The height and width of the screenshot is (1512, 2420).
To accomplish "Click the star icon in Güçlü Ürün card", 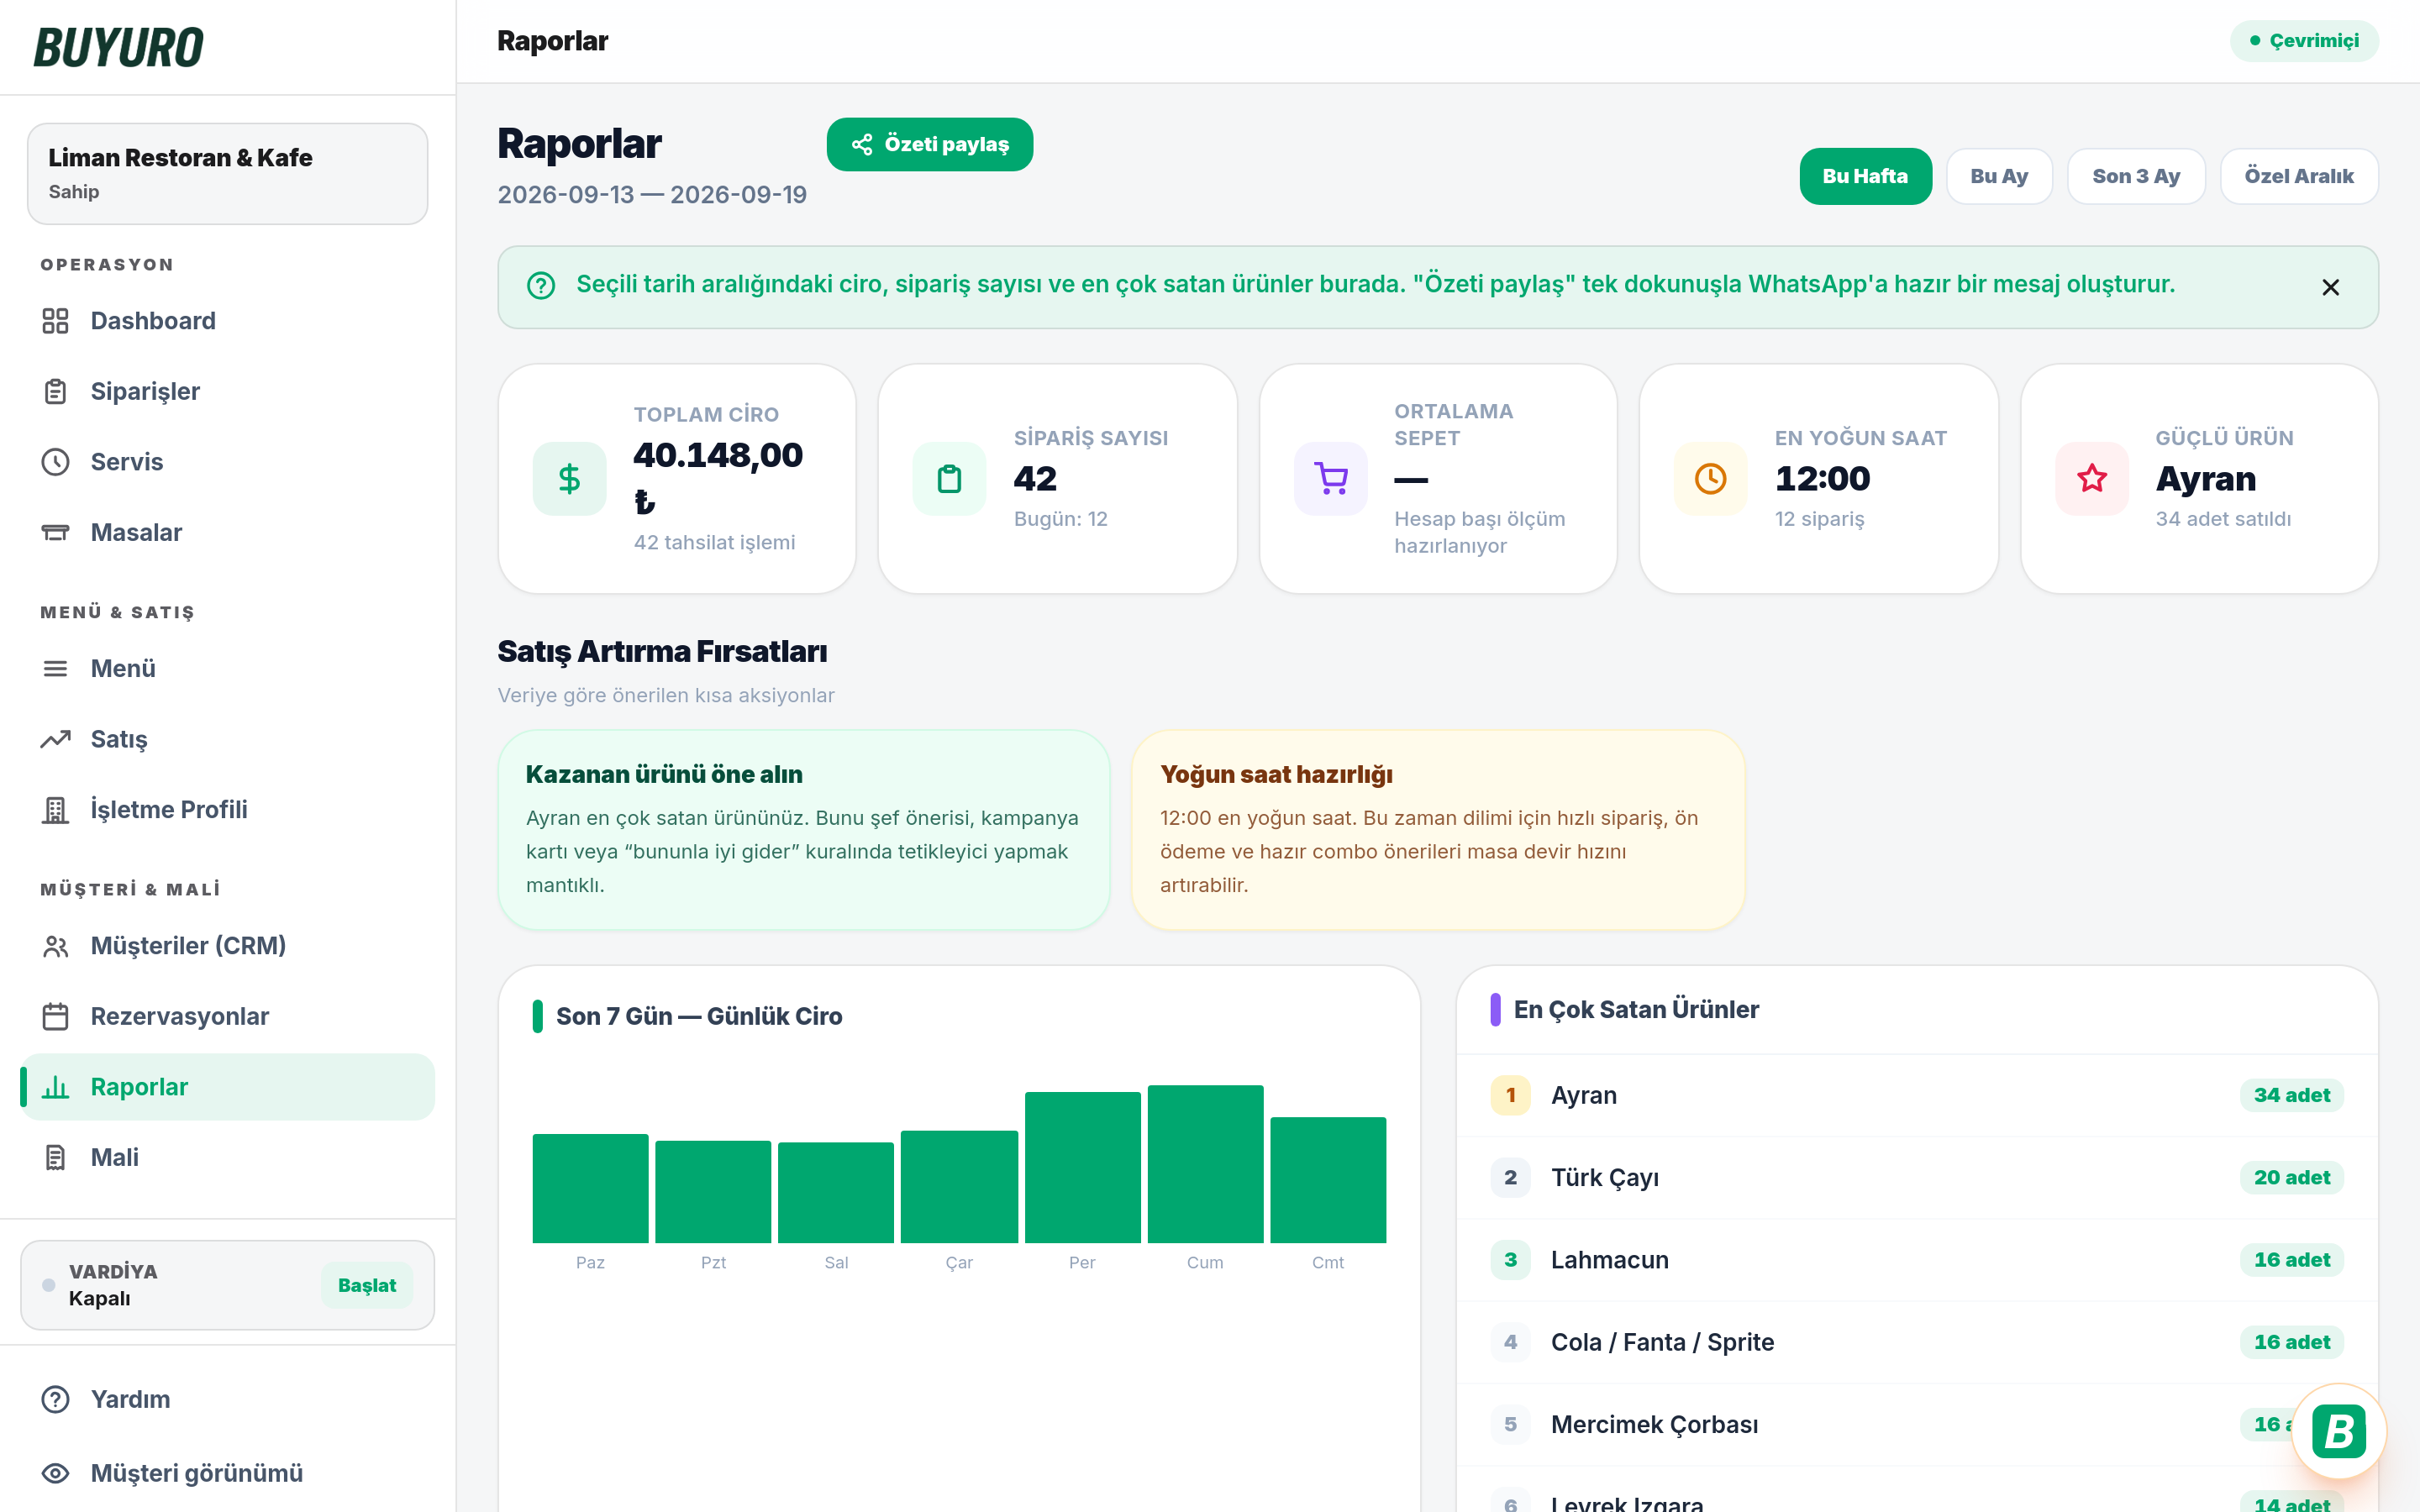I will tap(2091, 479).
